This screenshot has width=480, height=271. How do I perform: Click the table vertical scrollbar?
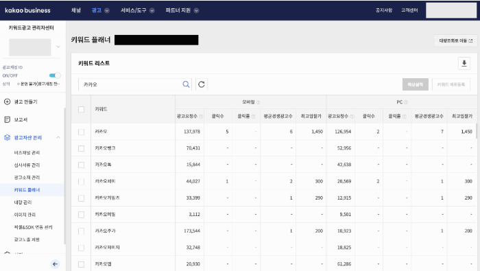pos(477,131)
